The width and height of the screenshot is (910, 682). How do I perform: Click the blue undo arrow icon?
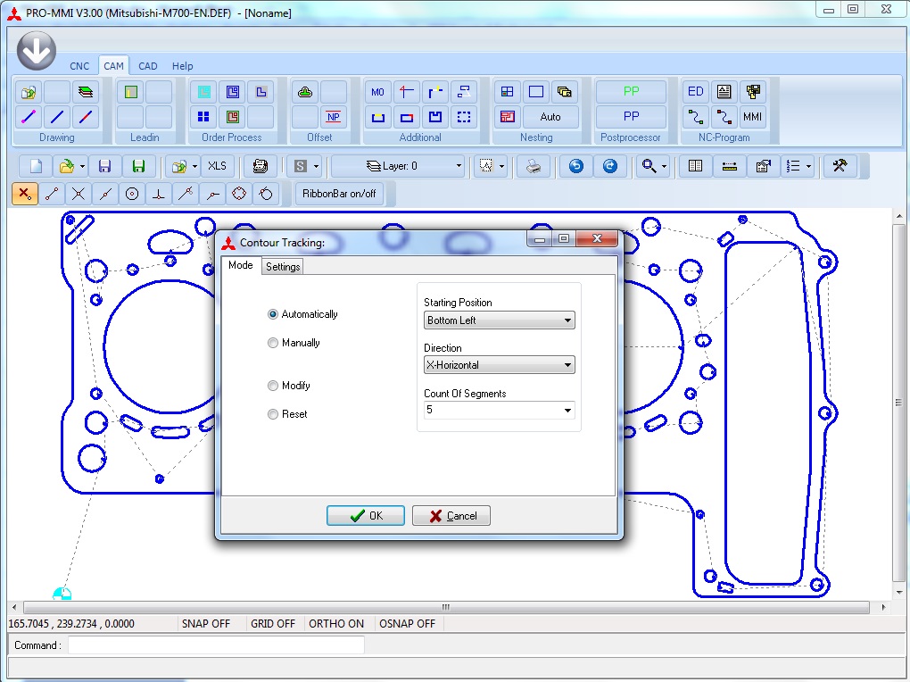click(x=576, y=166)
